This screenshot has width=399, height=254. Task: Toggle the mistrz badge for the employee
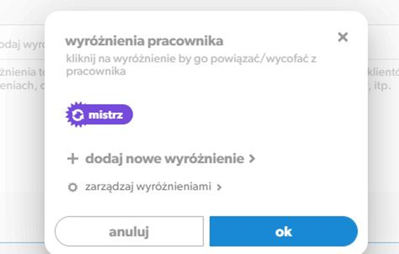(x=100, y=115)
